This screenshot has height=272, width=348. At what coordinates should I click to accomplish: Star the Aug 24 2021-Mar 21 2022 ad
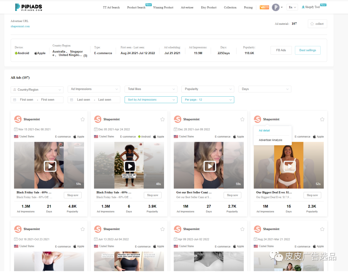pos(322,229)
